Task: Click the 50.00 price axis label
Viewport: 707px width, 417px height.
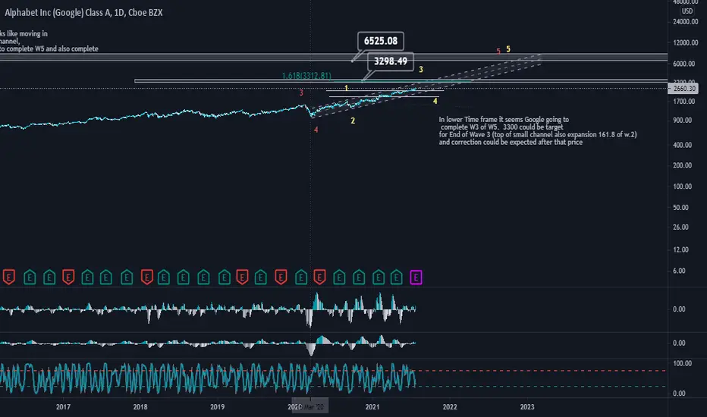Action: [681, 208]
